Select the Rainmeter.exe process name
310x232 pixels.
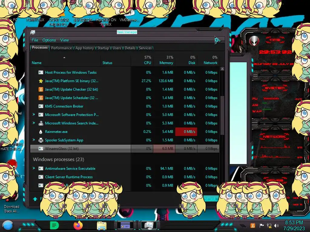pos(56,132)
